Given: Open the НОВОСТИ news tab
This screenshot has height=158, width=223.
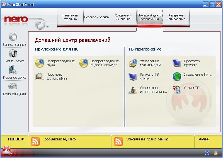Looking at the screenshot, I should (16, 139).
